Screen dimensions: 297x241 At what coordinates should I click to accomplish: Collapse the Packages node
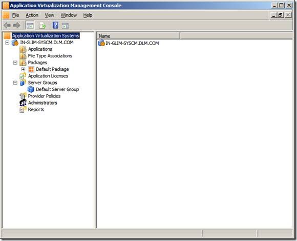[x=15, y=63]
